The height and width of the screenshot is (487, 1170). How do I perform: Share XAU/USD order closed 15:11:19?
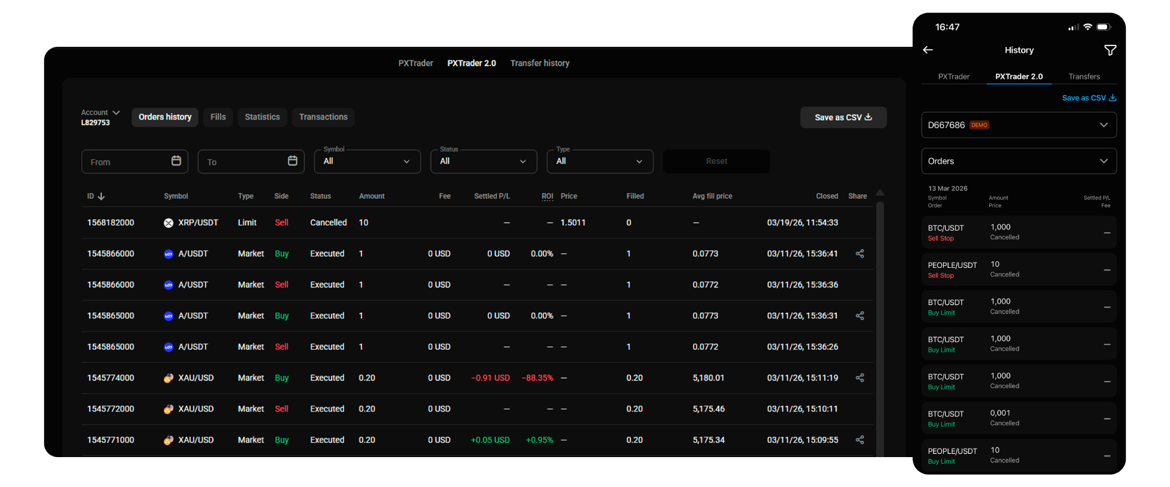860,378
